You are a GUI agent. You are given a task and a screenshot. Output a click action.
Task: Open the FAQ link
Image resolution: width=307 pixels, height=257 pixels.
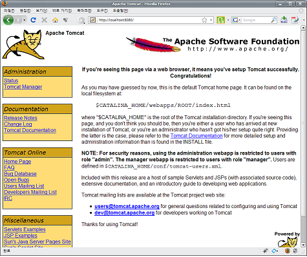point(9,167)
